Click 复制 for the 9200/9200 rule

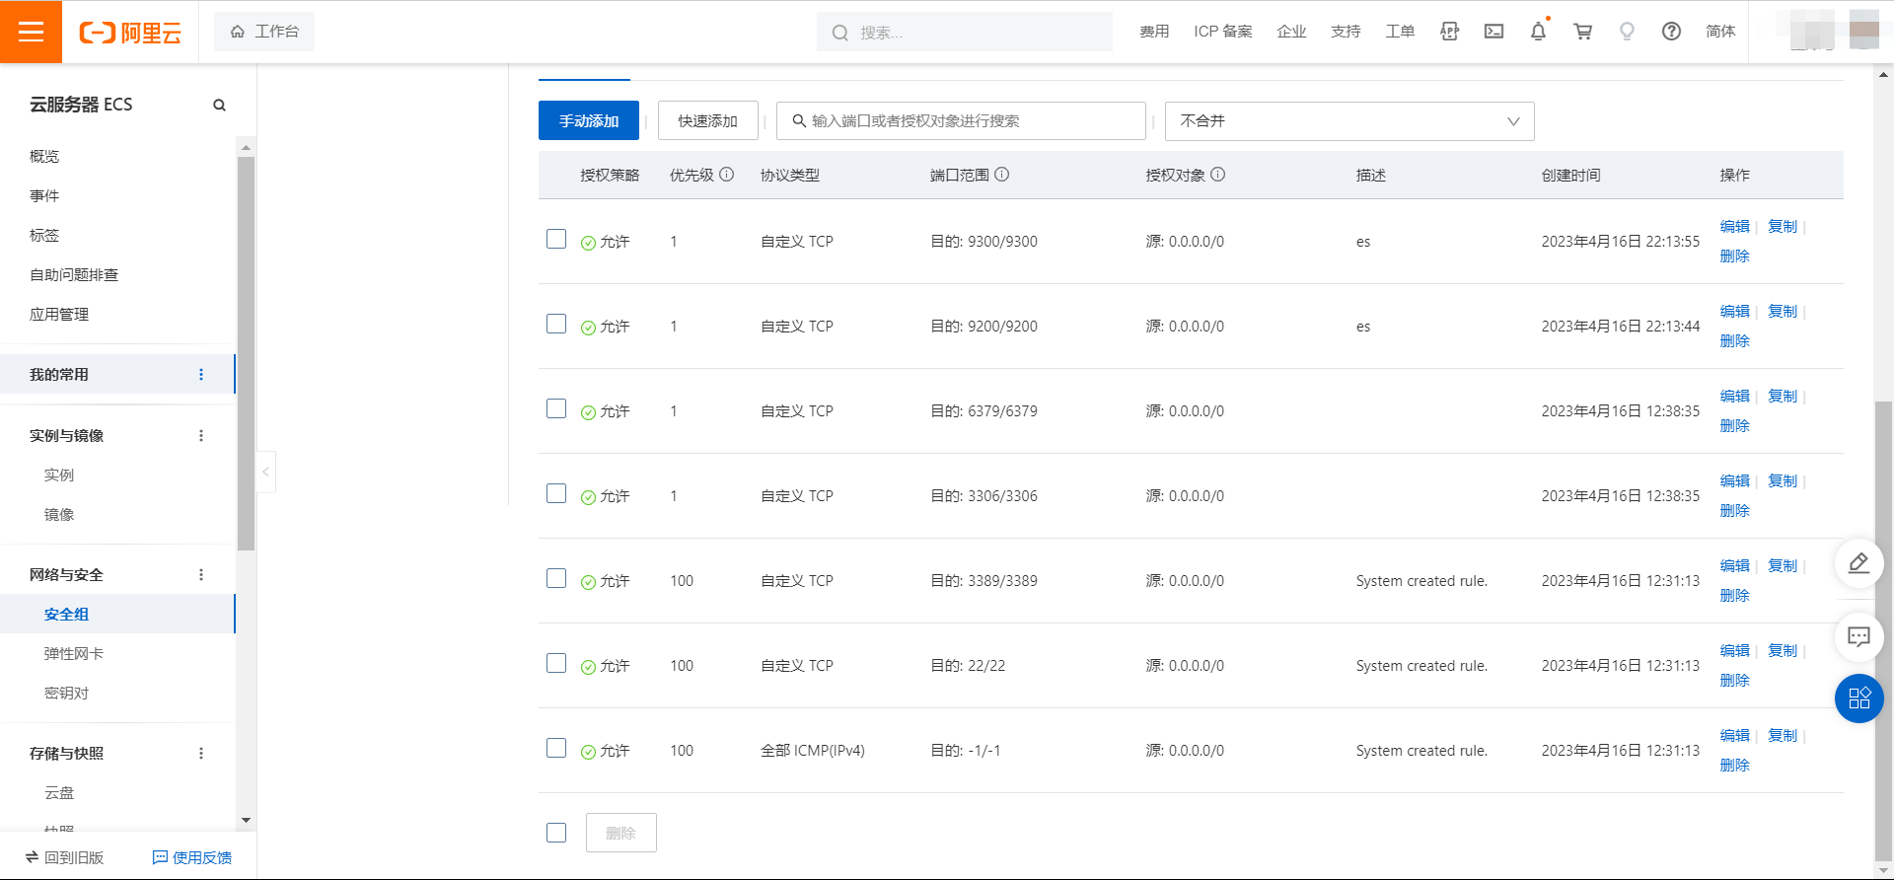(x=1783, y=312)
